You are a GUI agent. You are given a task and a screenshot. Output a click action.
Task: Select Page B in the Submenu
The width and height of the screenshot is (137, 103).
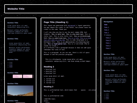pyautogui.click(x=108, y=40)
